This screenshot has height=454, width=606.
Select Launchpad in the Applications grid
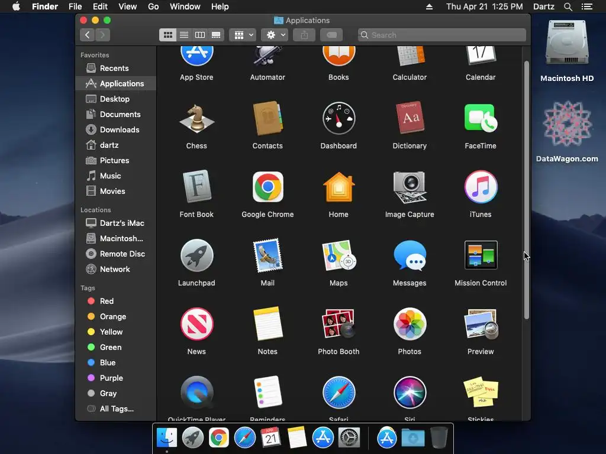pyautogui.click(x=196, y=255)
